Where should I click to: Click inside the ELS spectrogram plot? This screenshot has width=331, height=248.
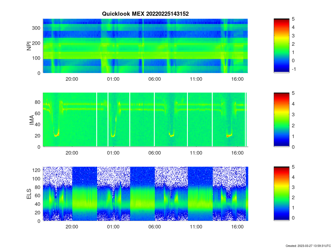tap(145, 194)
